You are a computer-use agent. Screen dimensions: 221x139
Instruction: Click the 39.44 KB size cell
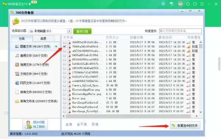pos(112,85)
